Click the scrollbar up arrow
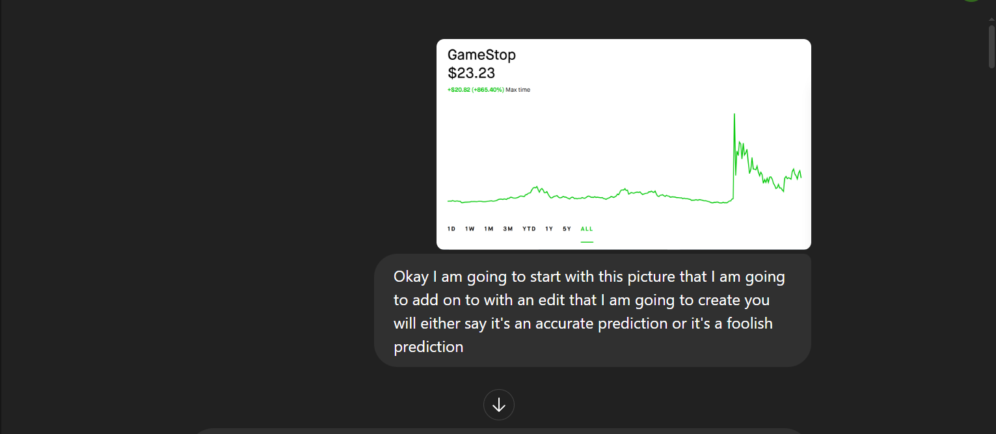The image size is (996, 434). (x=991, y=20)
